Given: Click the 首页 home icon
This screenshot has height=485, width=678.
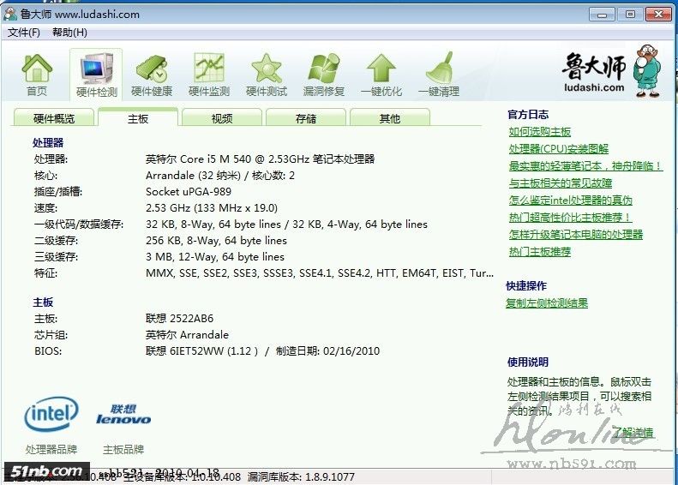Looking at the screenshot, I should (x=37, y=69).
